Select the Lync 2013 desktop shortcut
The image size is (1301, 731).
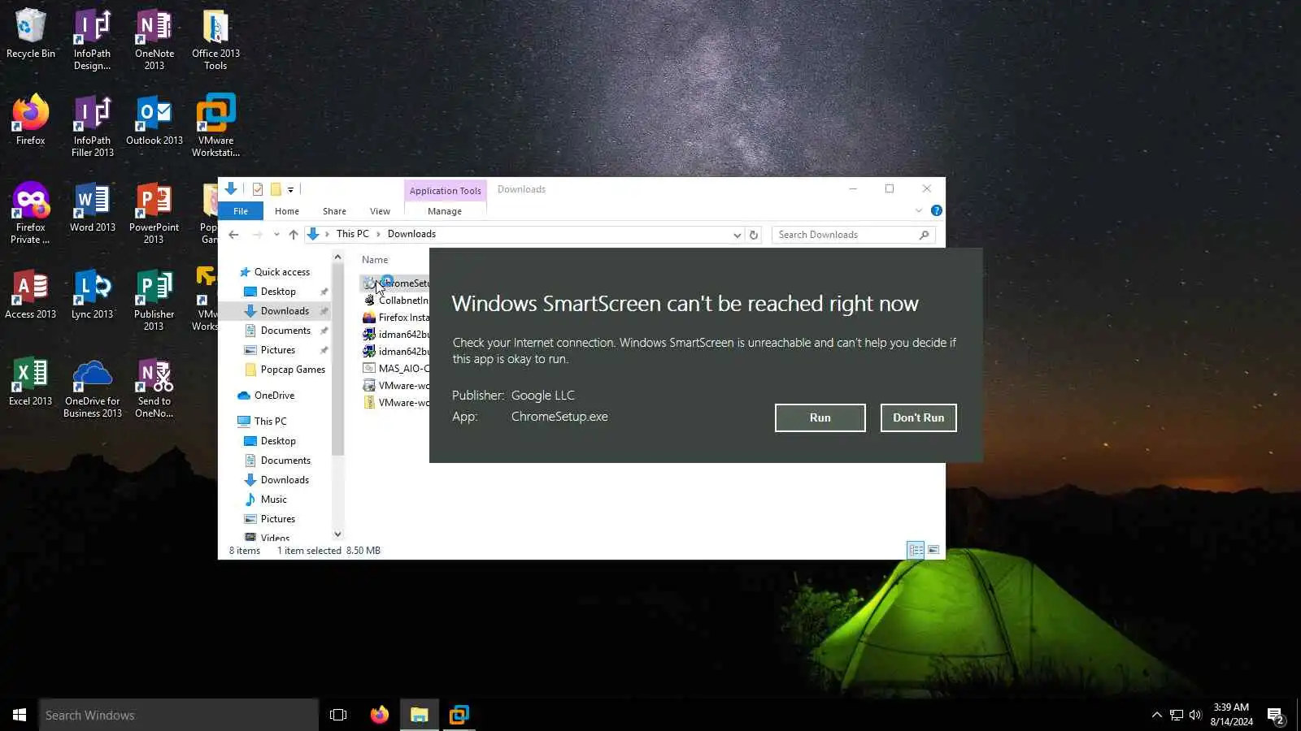[92, 294]
